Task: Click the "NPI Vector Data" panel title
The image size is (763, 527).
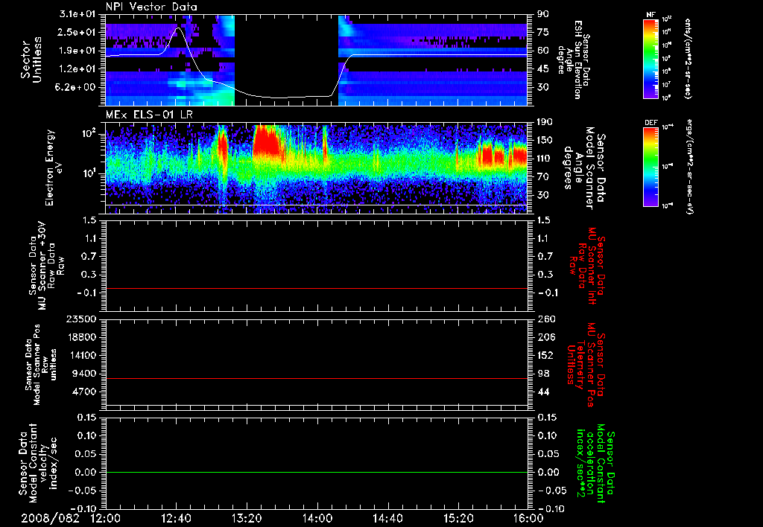Action: (x=151, y=7)
